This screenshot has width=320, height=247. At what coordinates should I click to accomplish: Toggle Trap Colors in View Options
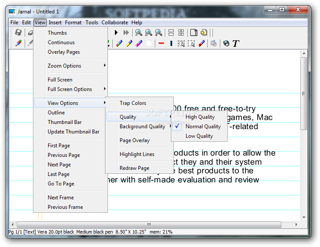tap(140, 103)
